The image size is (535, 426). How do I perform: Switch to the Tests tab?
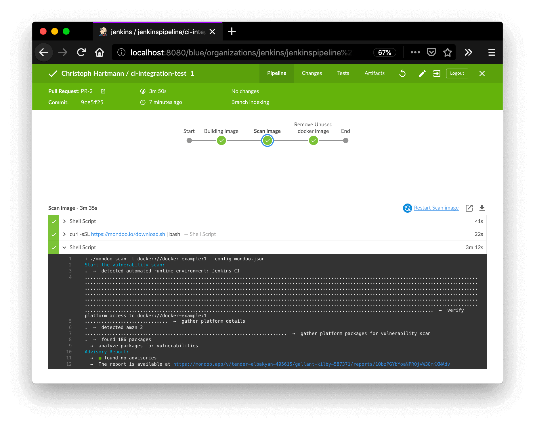tap(343, 73)
